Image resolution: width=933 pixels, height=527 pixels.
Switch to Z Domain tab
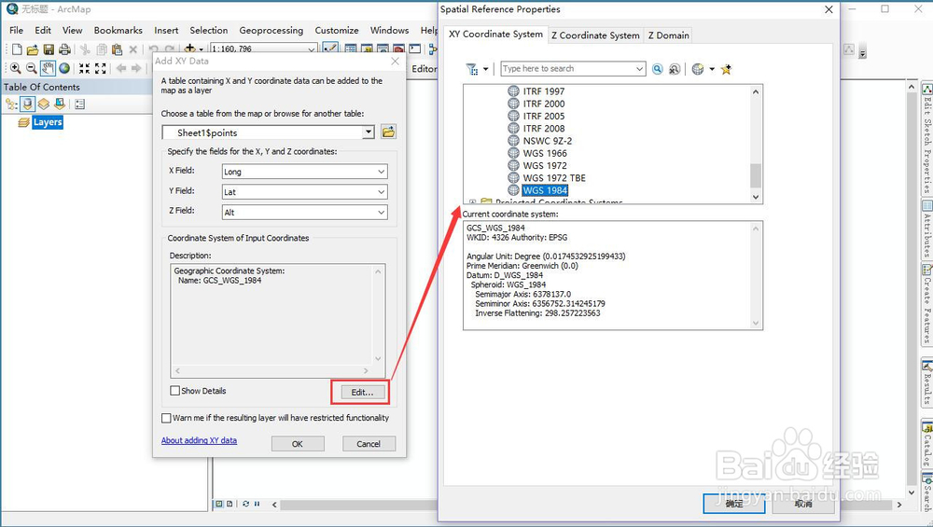tap(668, 35)
